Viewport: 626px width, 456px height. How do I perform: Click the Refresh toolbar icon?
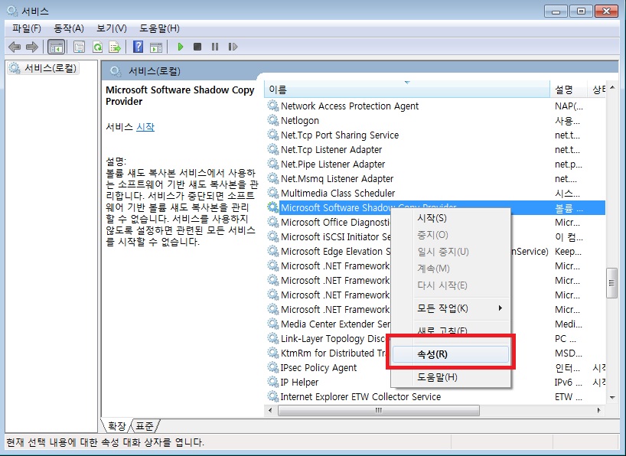point(97,47)
